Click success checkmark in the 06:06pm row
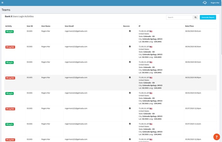This screenshot has width=222, height=142. point(130,78)
